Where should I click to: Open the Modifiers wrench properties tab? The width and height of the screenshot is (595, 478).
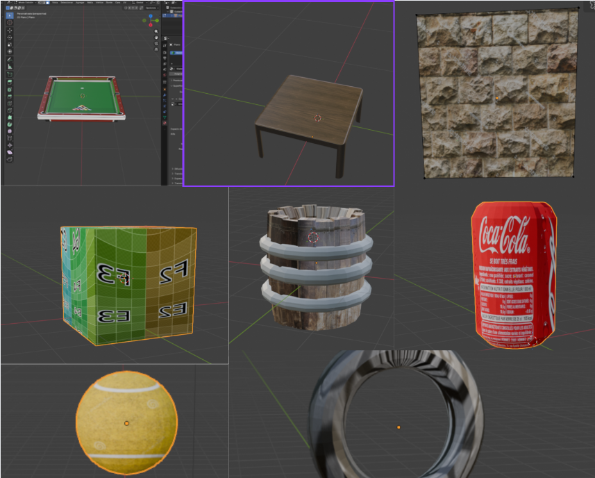(165, 95)
